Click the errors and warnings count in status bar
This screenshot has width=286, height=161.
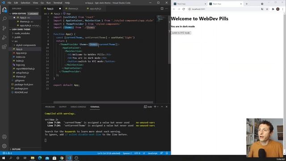pos(7,153)
